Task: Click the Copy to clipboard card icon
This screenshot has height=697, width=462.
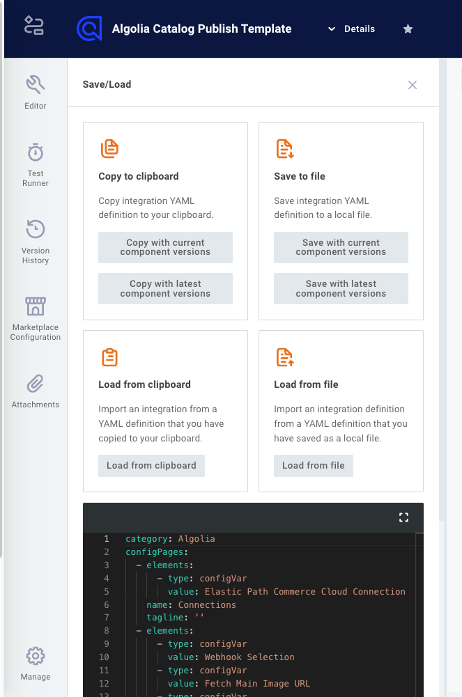Action: coord(109,148)
